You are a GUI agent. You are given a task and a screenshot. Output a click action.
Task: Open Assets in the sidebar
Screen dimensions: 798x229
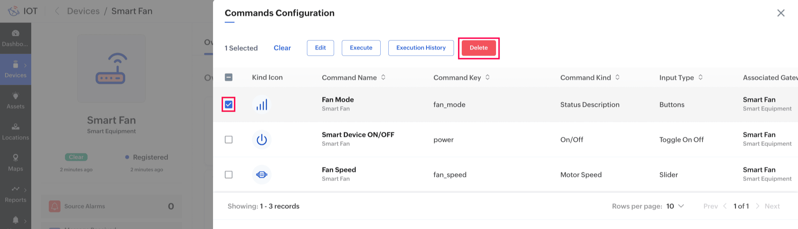pos(16,100)
